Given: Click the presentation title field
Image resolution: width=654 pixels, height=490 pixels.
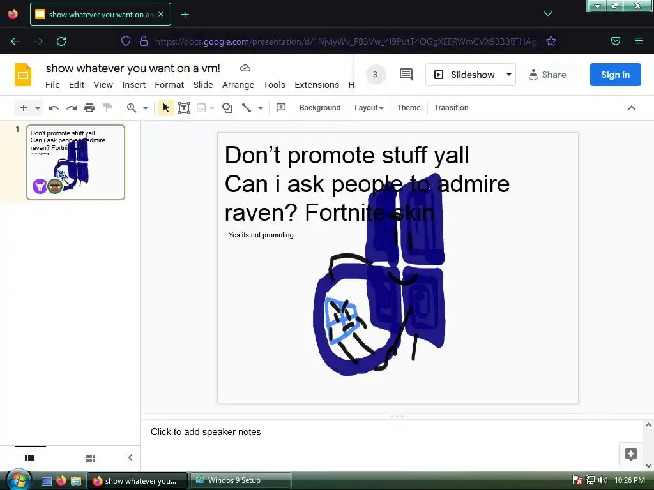Looking at the screenshot, I should [133, 68].
